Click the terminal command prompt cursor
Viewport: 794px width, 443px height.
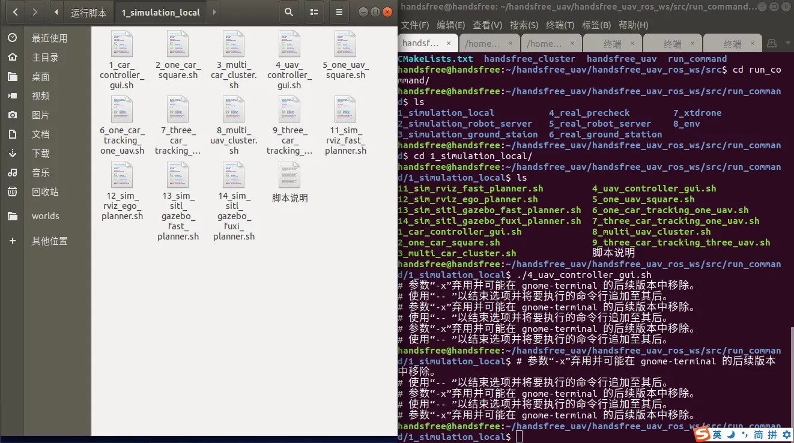point(519,437)
